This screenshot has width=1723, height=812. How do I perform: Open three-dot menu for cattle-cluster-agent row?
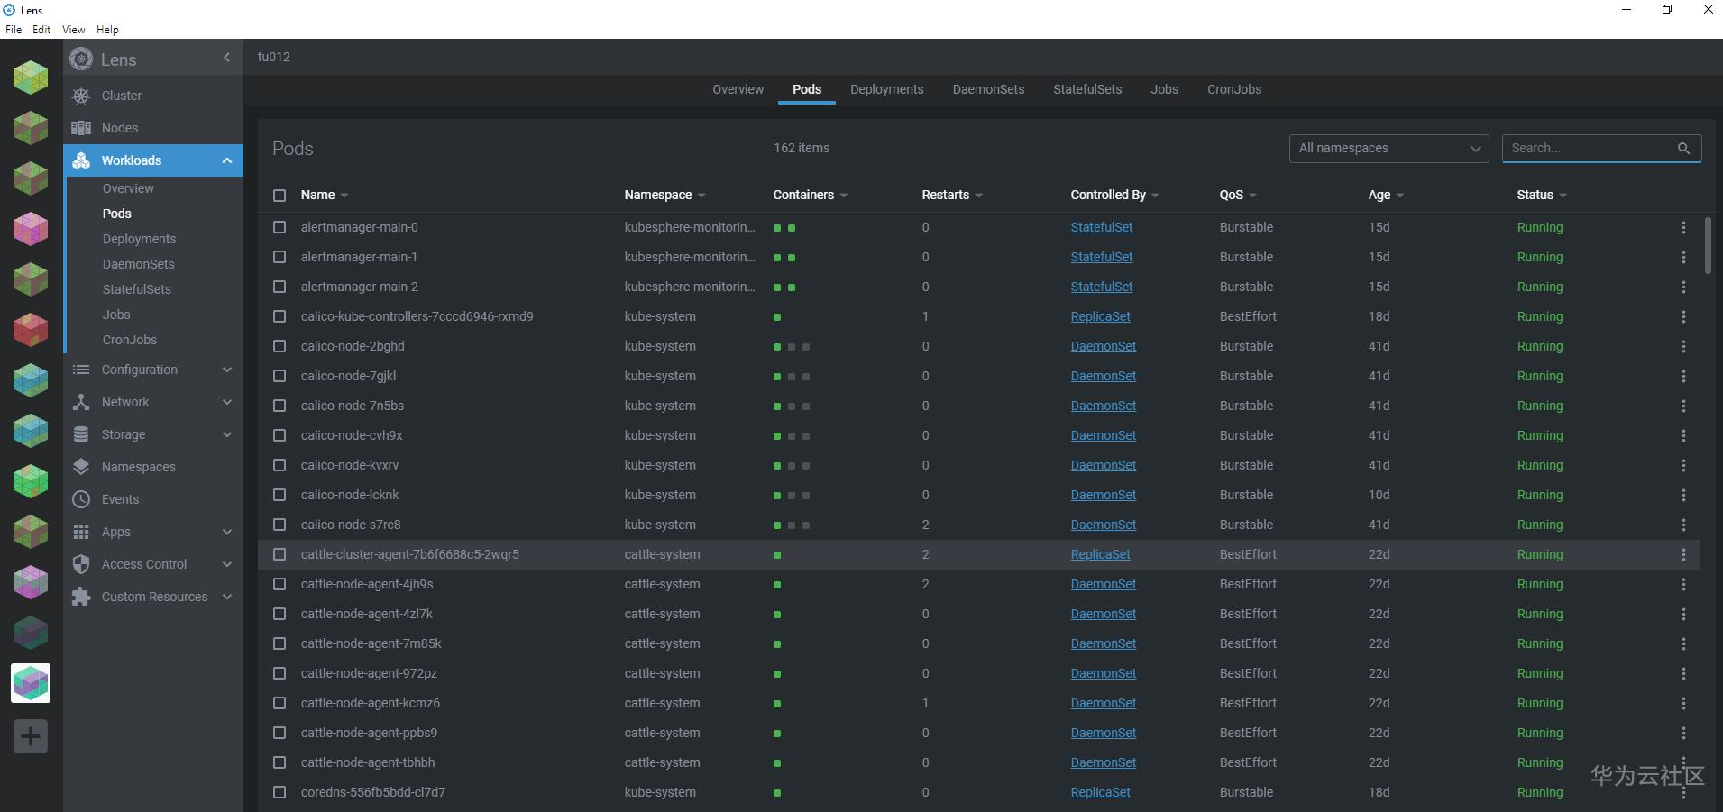click(x=1682, y=555)
